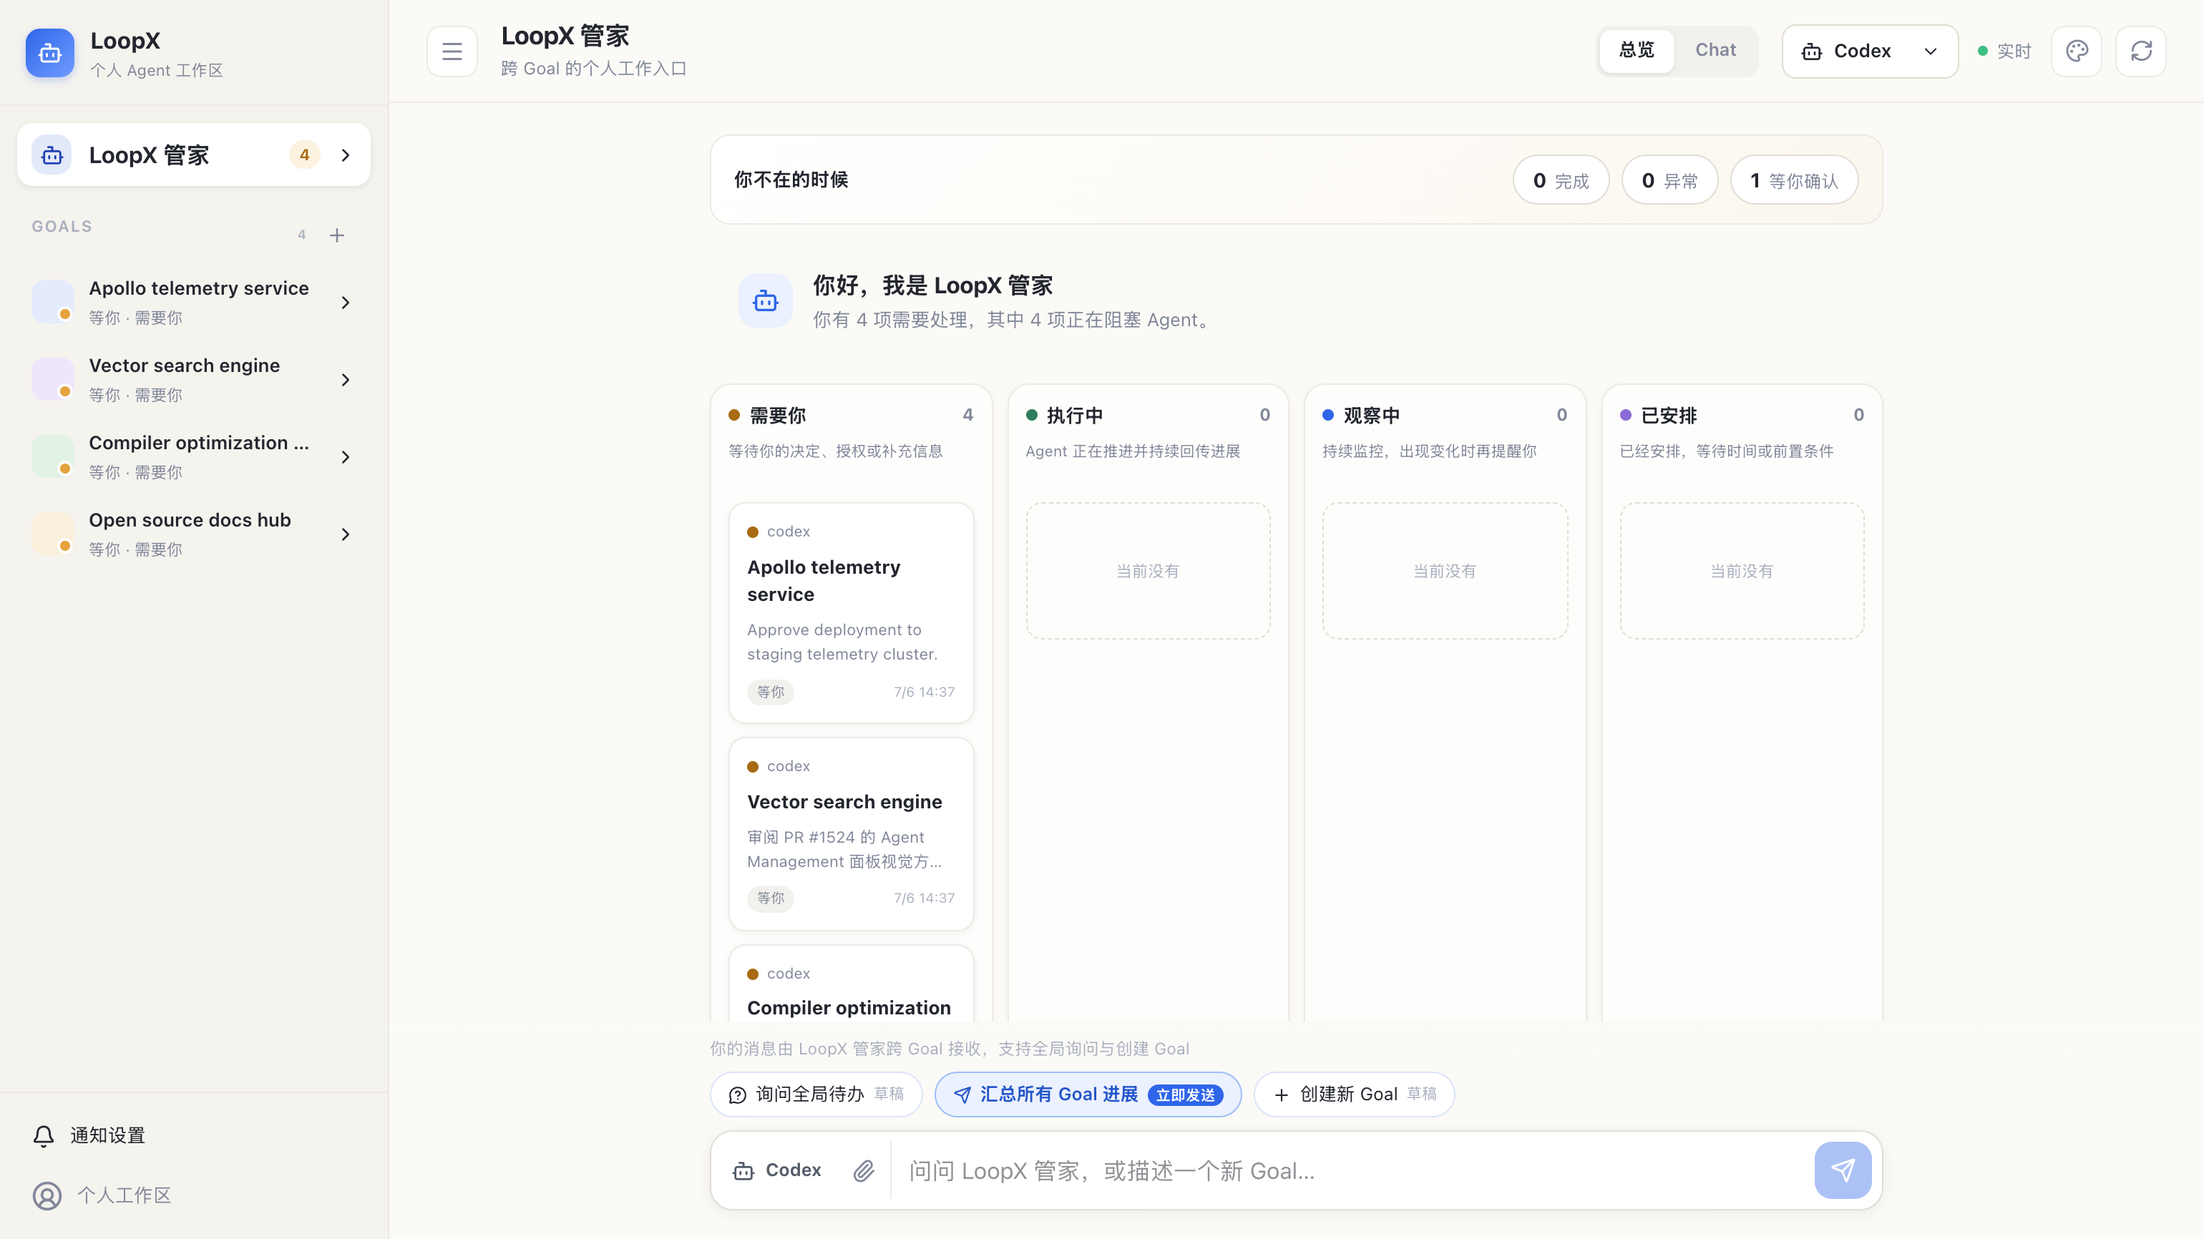
Task: Click the 已安排 column header
Action: tap(1741, 416)
